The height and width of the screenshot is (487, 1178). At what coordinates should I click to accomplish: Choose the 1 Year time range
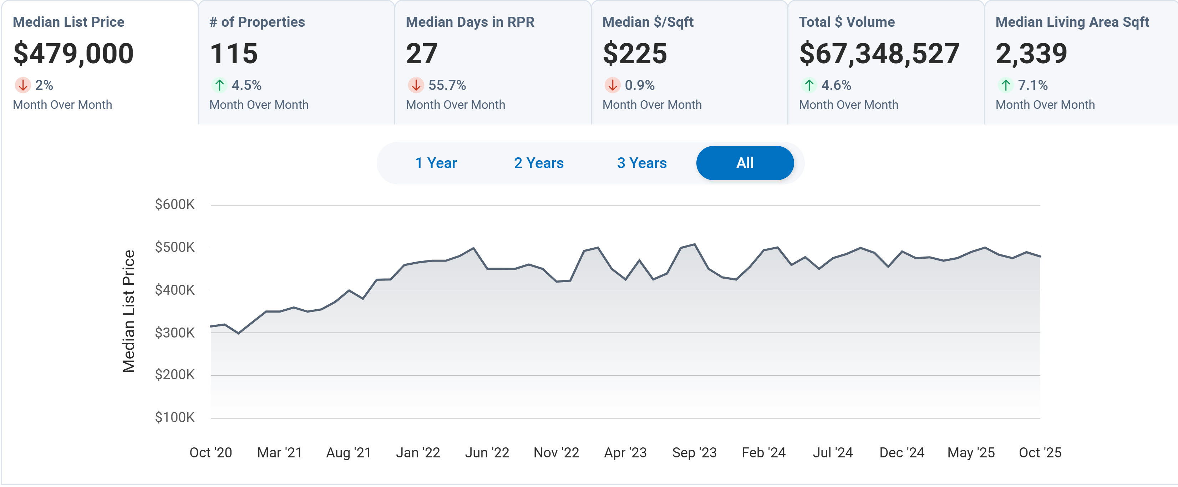[x=436, y=163]
